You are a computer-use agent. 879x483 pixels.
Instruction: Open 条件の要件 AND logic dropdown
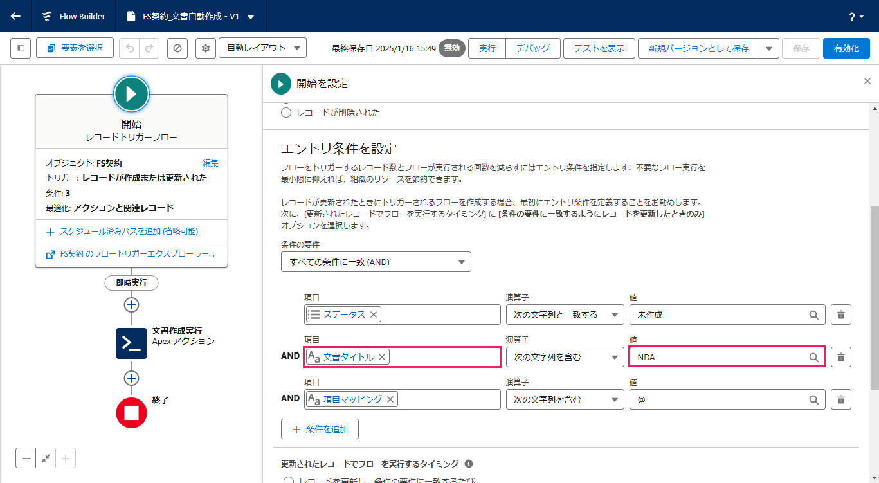(376, 262)
